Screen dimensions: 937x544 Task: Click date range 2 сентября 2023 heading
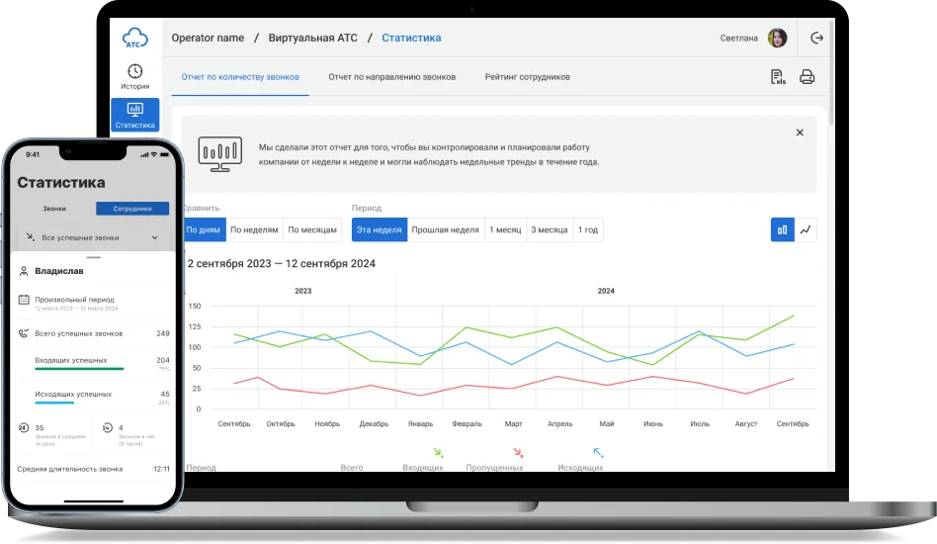[x=282, y=264]
